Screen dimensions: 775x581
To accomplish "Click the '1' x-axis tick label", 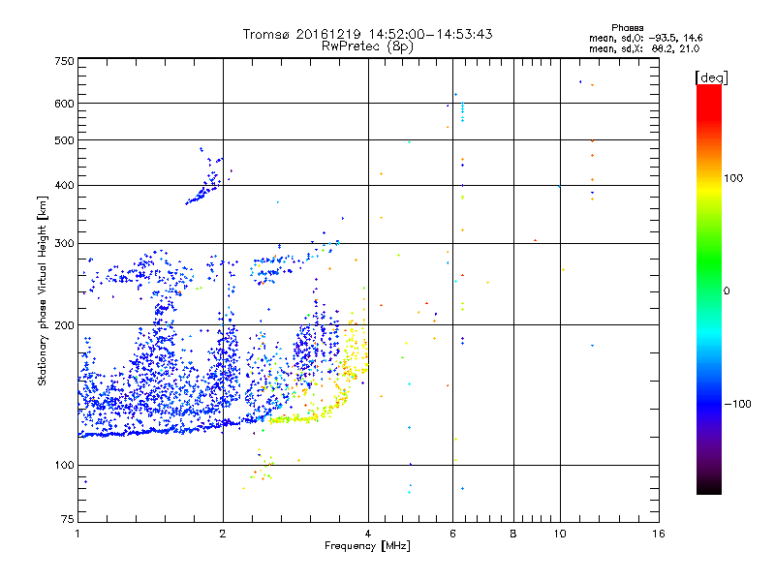I will [x=77, y=534].
